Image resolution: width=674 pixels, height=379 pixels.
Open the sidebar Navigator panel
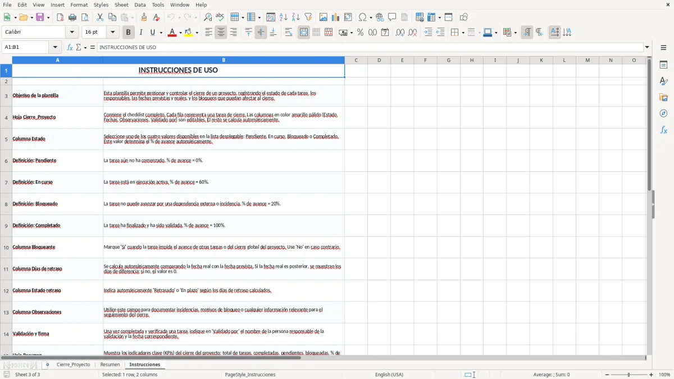(663, 113)
